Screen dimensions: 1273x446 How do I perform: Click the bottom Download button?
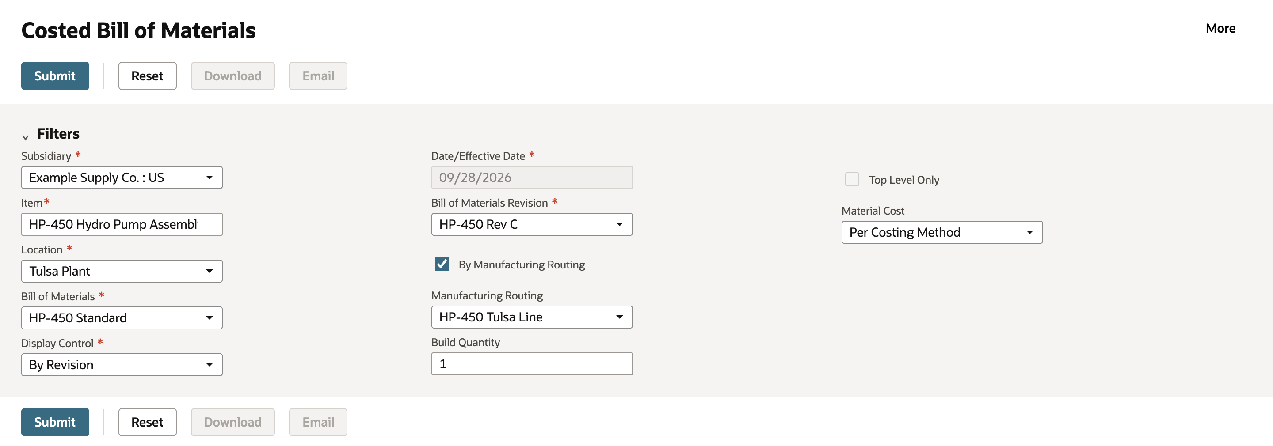pos(233,422)
